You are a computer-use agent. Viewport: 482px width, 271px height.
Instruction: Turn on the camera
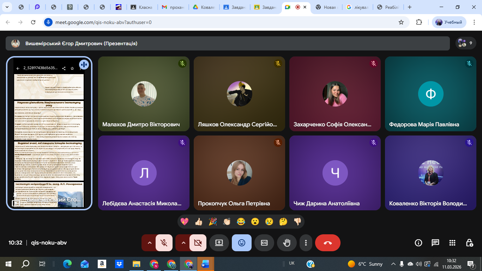(198, 243)
